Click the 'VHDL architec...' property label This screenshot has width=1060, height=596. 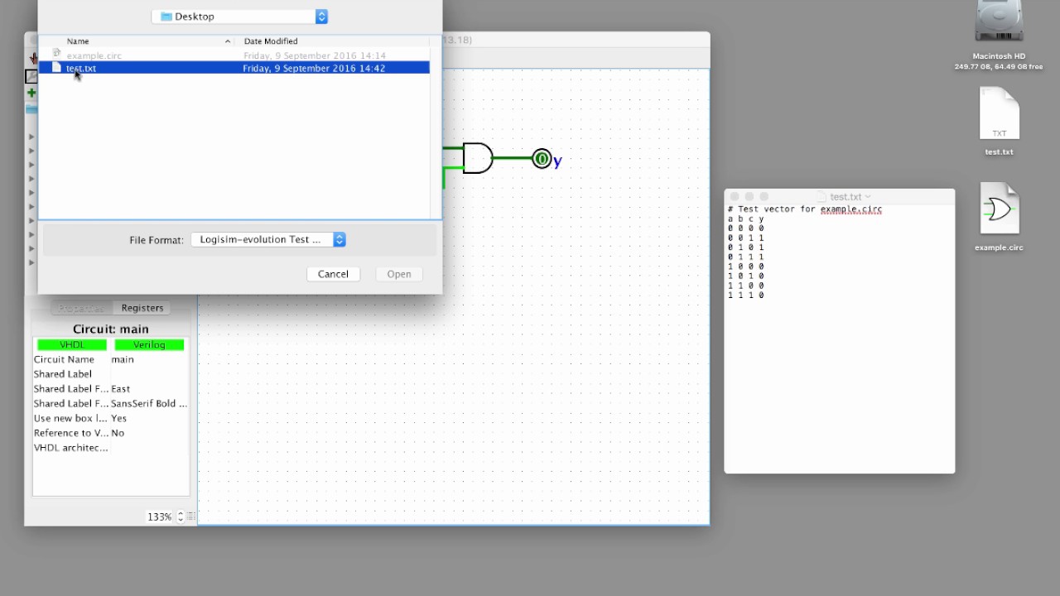(70, 448)
